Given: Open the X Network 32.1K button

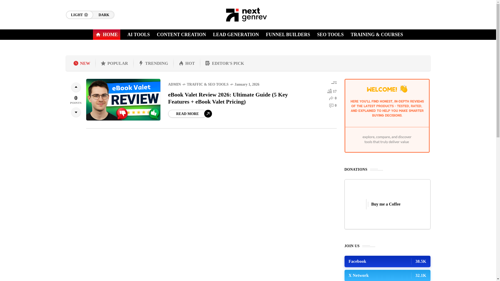Looking at the screenshot, I should (387, 275).
